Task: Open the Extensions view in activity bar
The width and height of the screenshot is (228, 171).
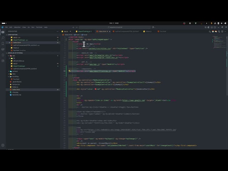Action: [3, 61]
